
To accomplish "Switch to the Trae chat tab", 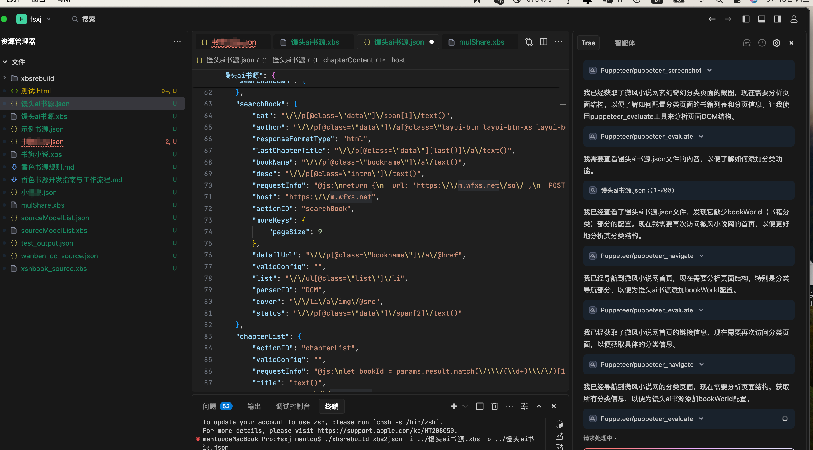I will pos(588,43).
